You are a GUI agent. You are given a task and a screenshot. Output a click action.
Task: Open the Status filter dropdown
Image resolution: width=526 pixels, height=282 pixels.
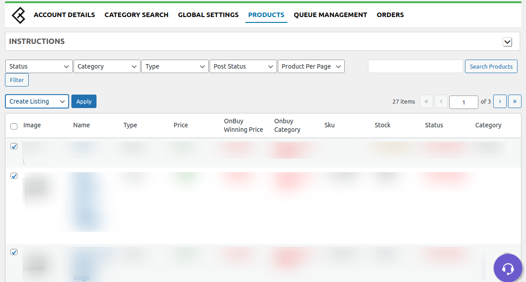(x=39, y=66)
